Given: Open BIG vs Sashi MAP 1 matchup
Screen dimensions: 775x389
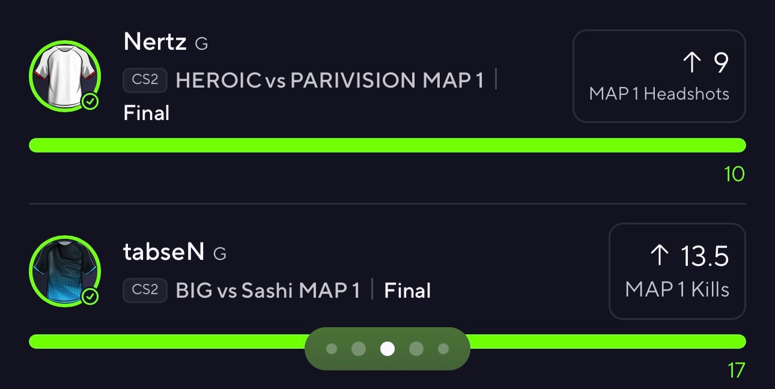Looking at the screenshot, I should (x=268, y=291).
